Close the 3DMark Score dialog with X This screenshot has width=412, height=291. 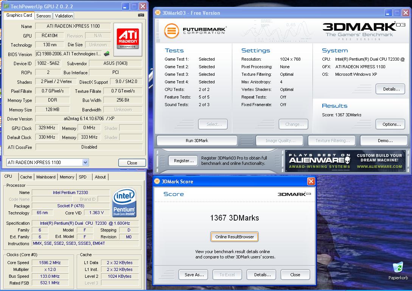tap(311, 181)
